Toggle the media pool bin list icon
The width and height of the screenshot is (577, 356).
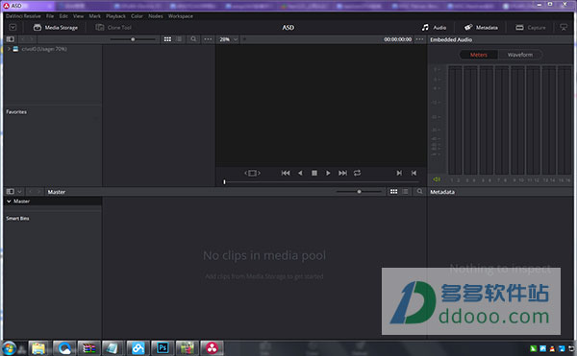(11, 192)
